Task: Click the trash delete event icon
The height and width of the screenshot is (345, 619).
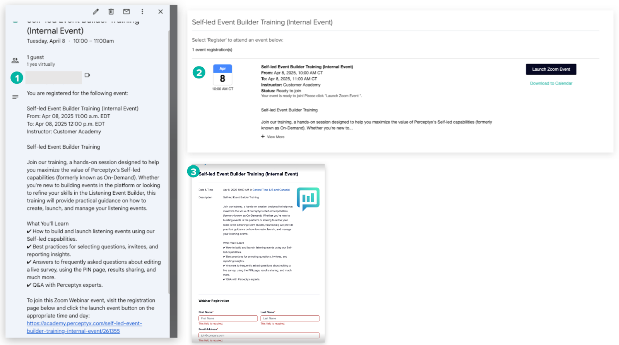Action: 111,12
